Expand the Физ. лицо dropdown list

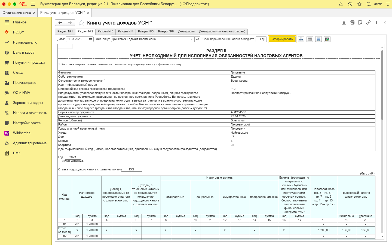click(191, 39)
